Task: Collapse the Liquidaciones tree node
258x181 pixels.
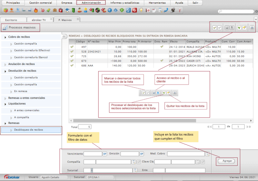Action: (x=5, y=104)
